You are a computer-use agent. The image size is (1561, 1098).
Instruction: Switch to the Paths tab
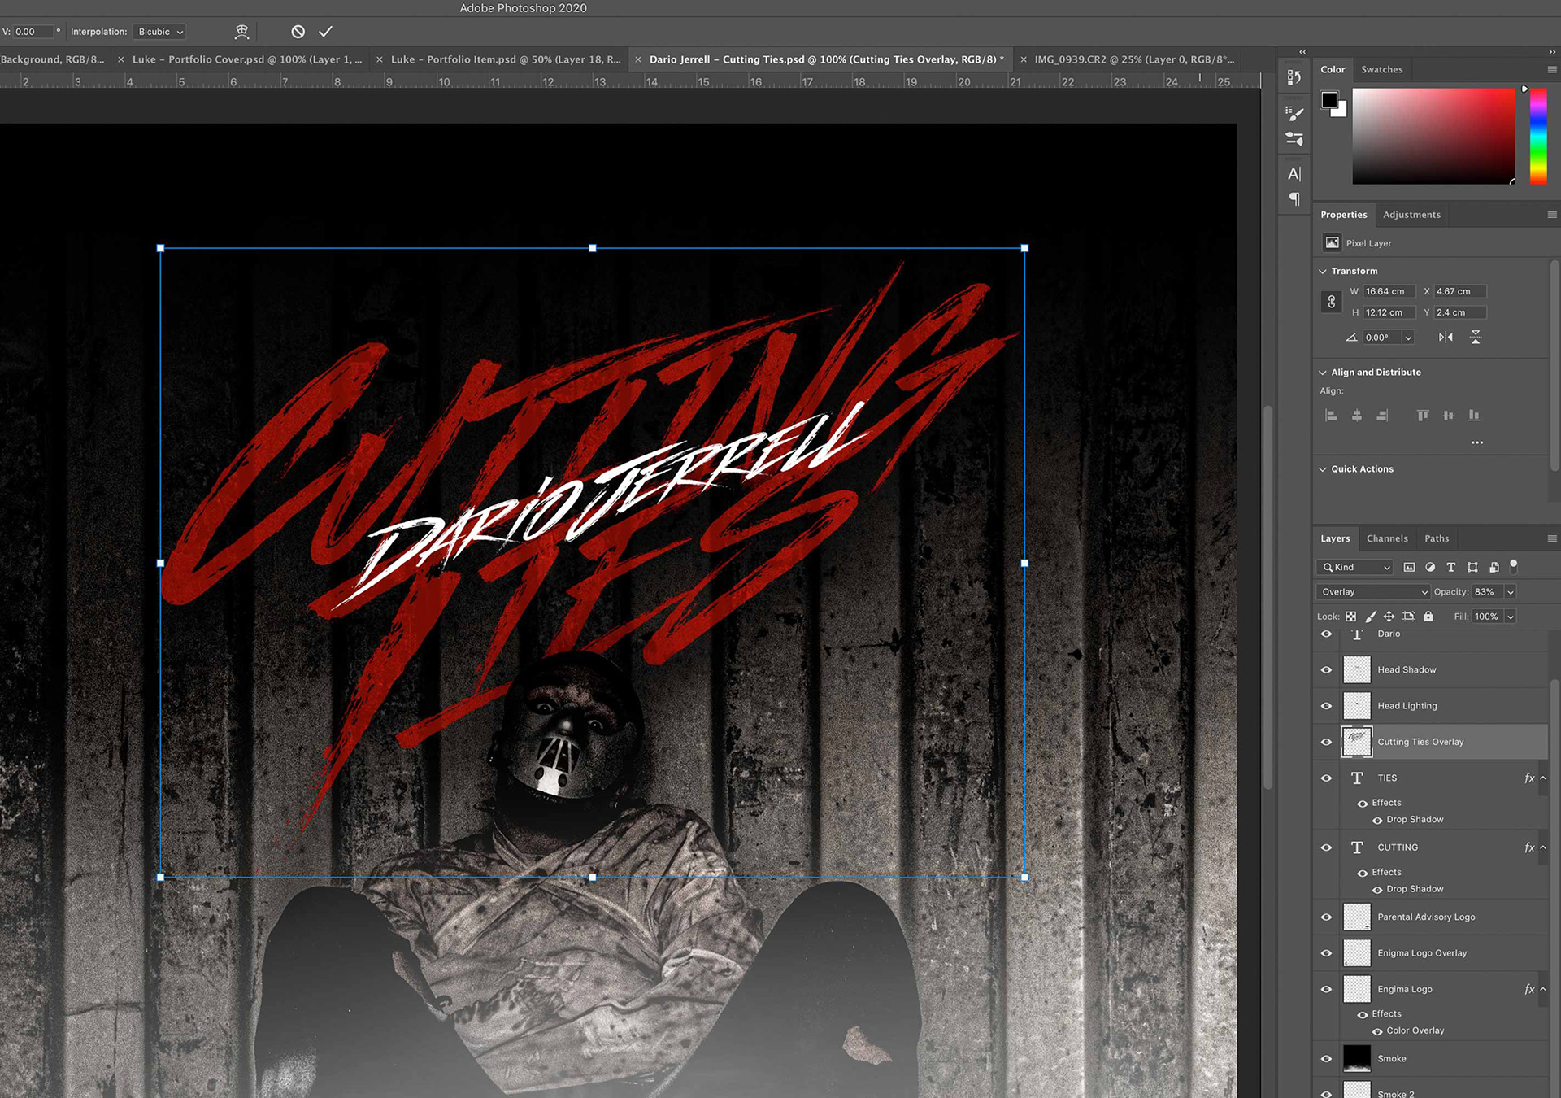(x=1437, y=538)
